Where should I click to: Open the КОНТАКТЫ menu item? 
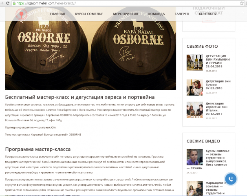[x=207, y=14]
